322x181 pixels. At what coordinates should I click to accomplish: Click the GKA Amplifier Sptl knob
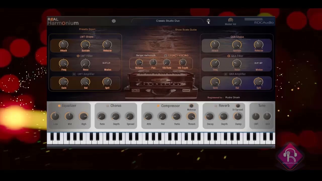[259, 82]
